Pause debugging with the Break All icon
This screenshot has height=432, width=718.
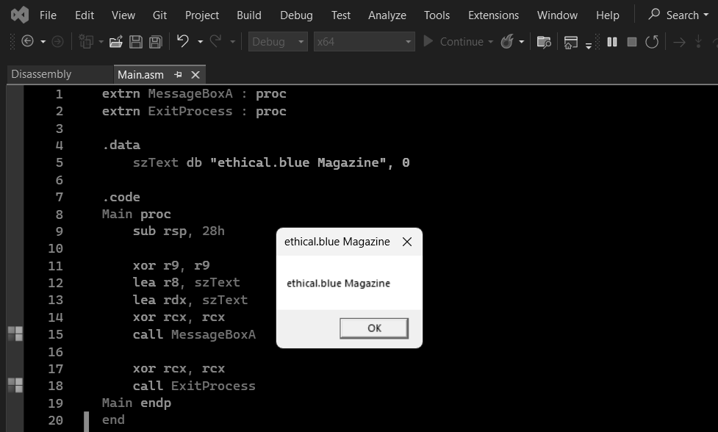(611, 42)
